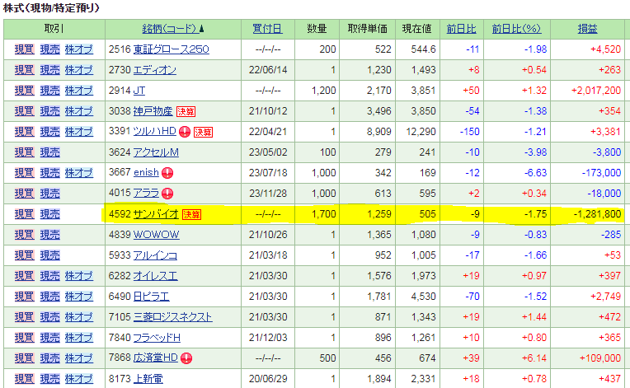The height and width of the screenshot is (388, 630).
Task: Open the フラベッドH stock link
Action: coord(157,338)
